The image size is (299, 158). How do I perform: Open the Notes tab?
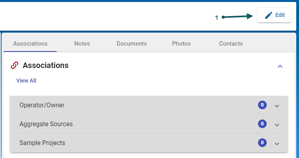coord(82,44)
